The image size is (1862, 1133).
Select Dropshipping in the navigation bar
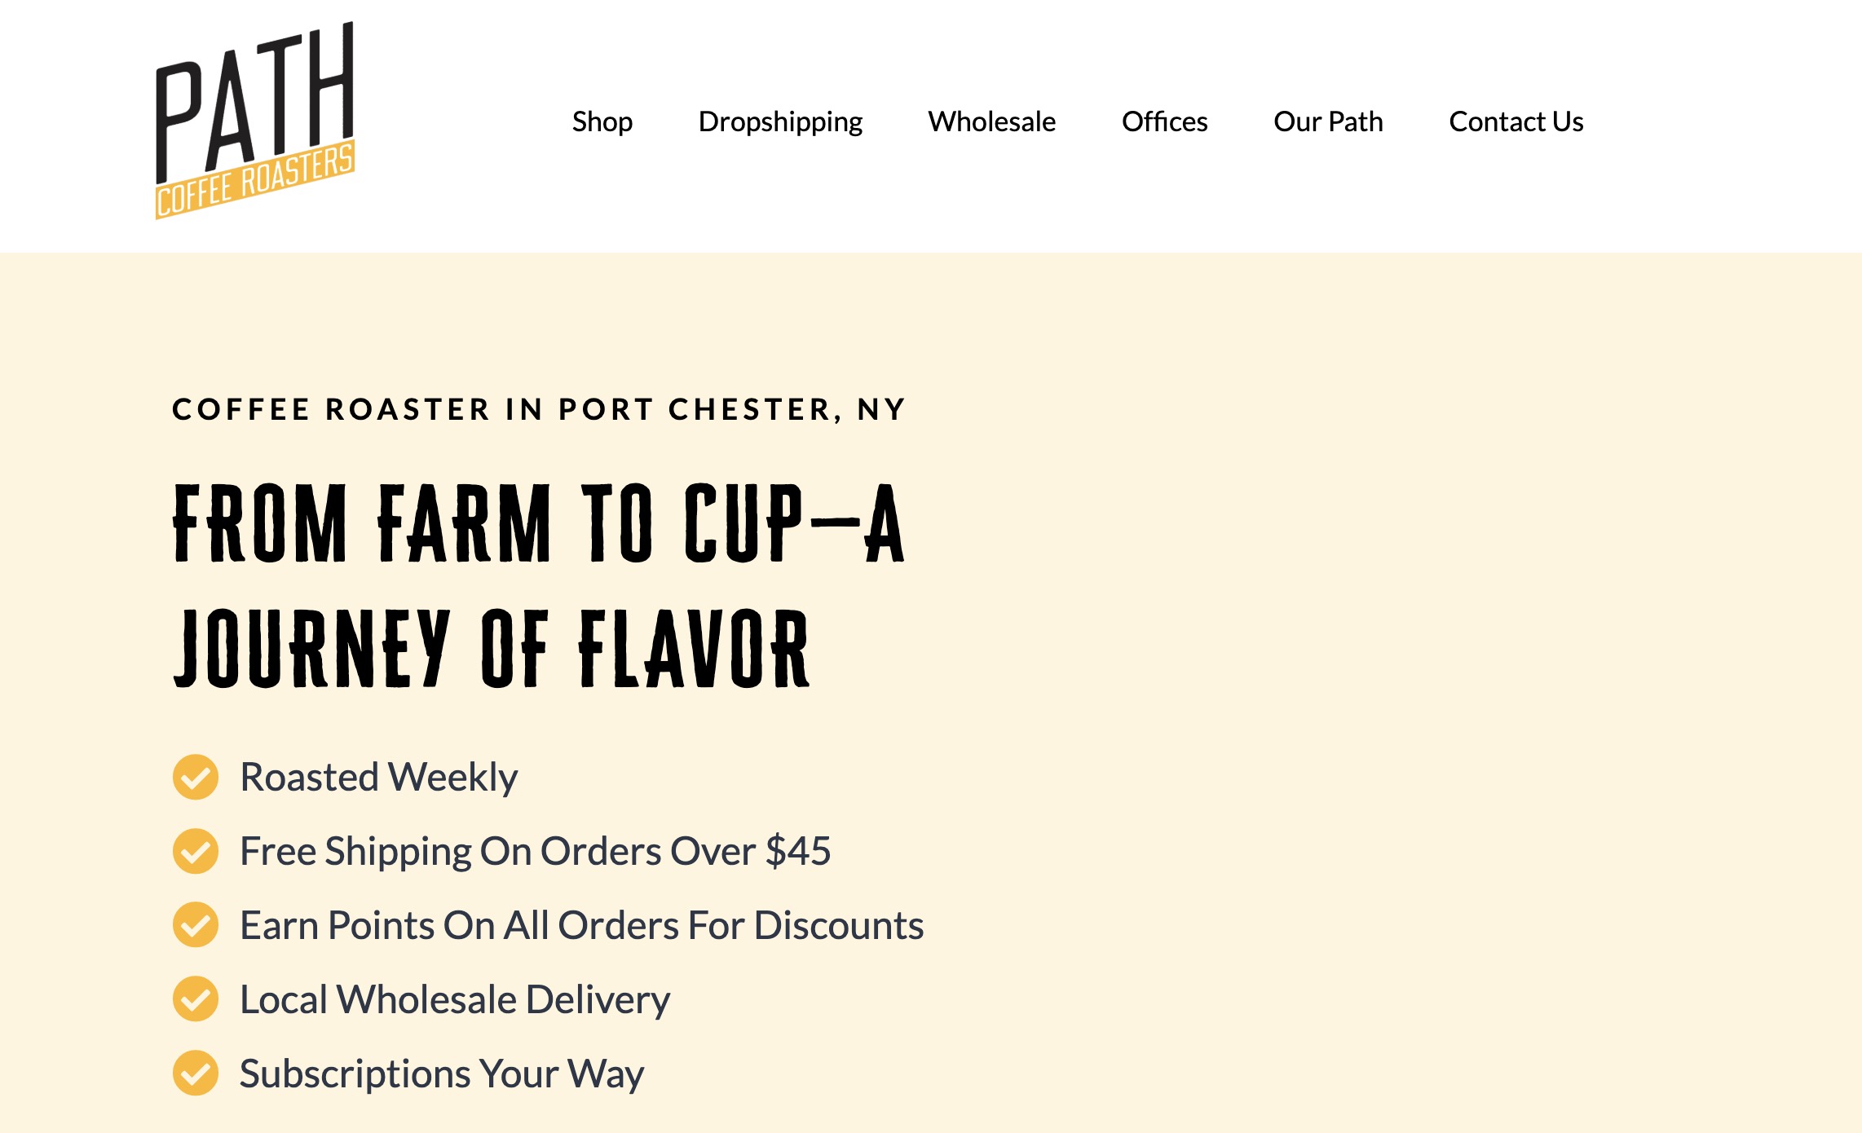pyautogui.click(x=780, y=121)
